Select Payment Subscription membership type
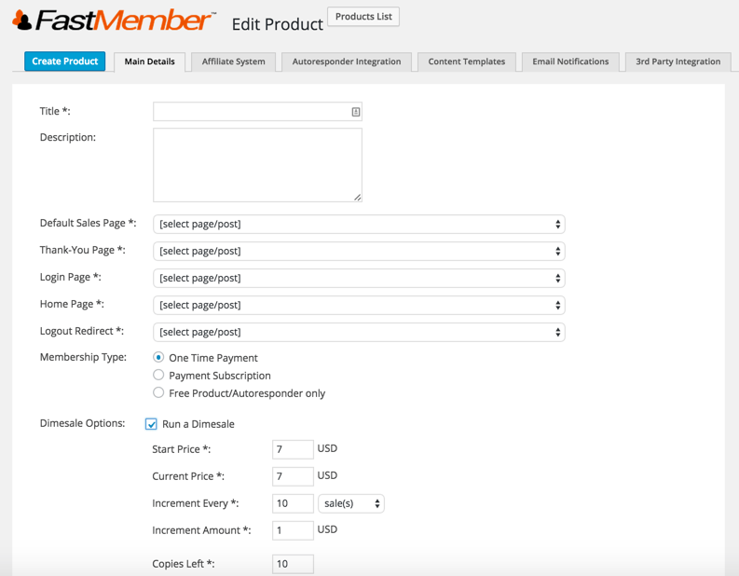The width and height of the screenshot is (739, 576). click(158, 375)
